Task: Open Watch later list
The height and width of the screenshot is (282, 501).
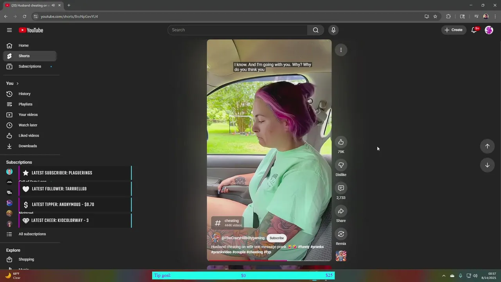Action: 30,125
